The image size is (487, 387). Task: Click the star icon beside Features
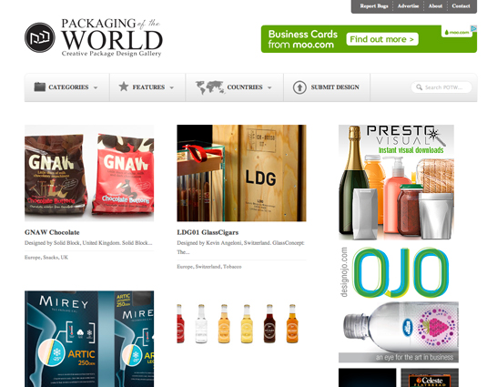124,87
